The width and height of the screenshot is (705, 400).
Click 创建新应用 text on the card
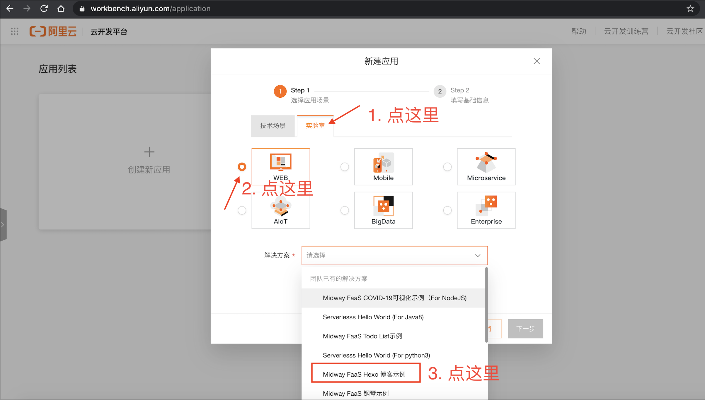click(149, 170)
